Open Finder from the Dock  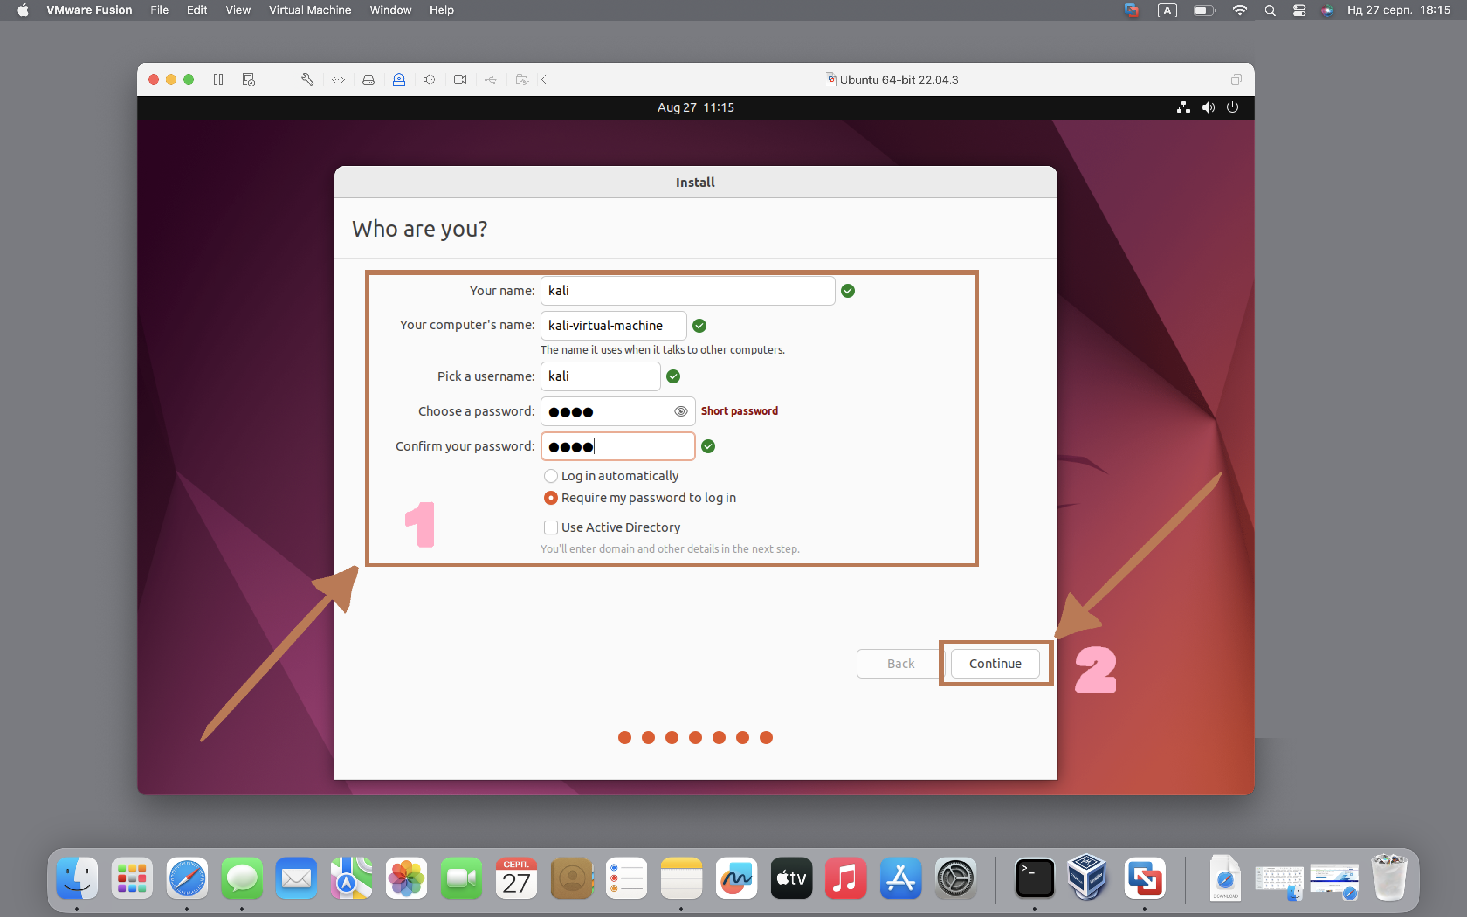tap(77, 878)
